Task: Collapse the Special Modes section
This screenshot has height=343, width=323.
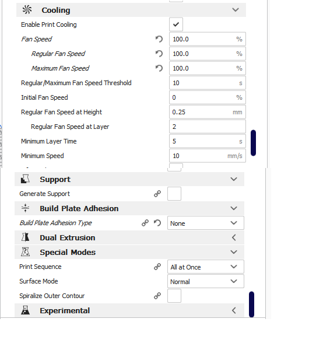Action: (129, 252)
